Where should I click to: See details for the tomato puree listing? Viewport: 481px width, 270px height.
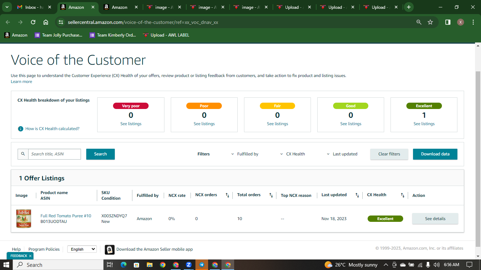coord(435,219)
